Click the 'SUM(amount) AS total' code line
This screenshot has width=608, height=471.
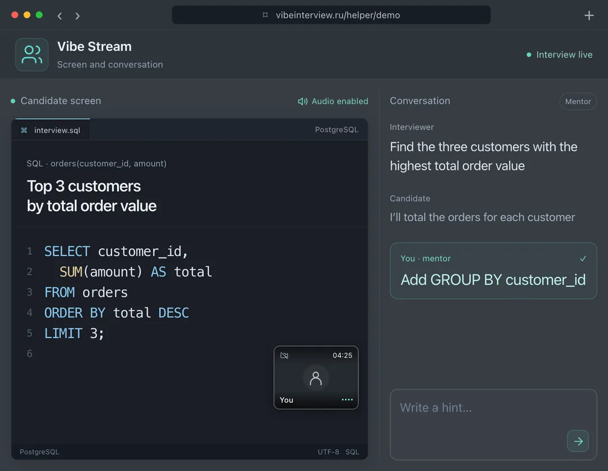136,272
